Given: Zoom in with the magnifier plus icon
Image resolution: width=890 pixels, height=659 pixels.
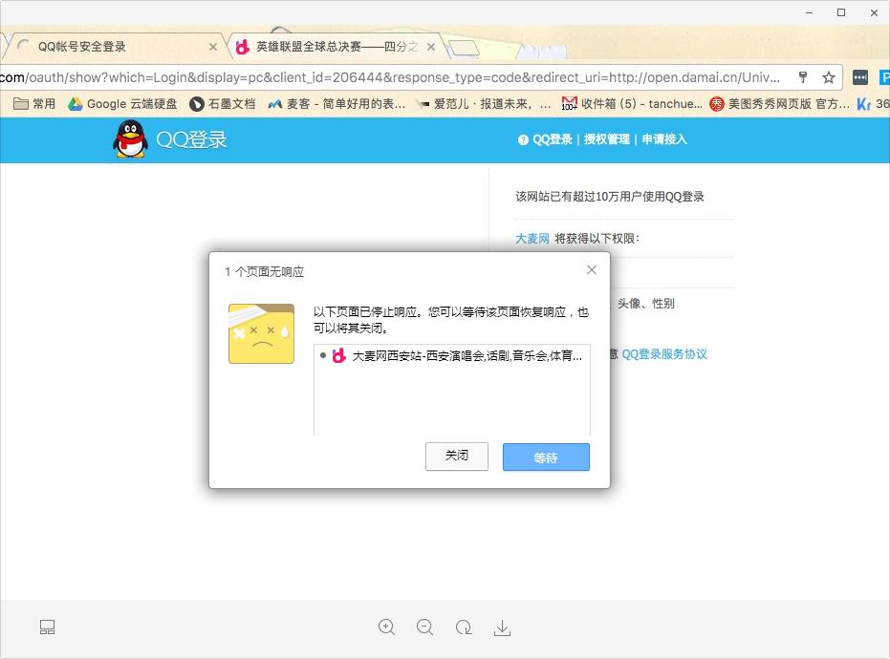Looking at the screenshot, I should click(387, 627).
